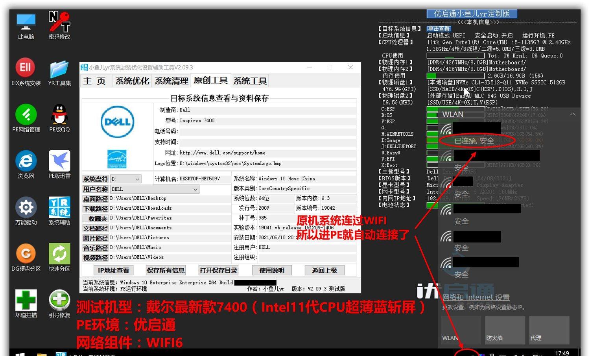This screenshot has height=356, width=590.
Task: Open 网络和 Internet 设置 link
Action: (x=476, y=298)
